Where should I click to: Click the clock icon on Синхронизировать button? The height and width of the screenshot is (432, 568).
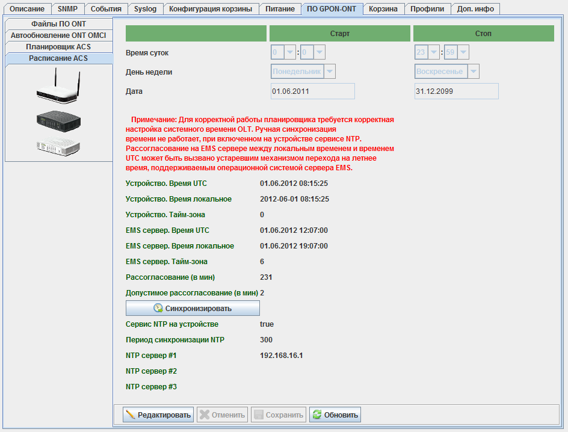(158, 308)
